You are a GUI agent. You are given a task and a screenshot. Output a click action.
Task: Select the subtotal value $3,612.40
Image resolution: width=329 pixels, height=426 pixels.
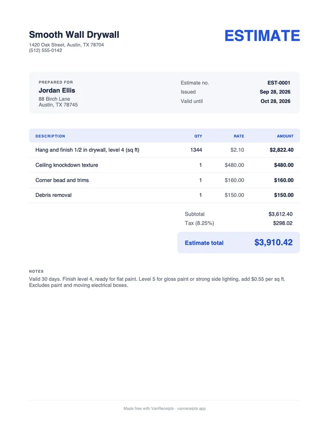coord(280,214)
